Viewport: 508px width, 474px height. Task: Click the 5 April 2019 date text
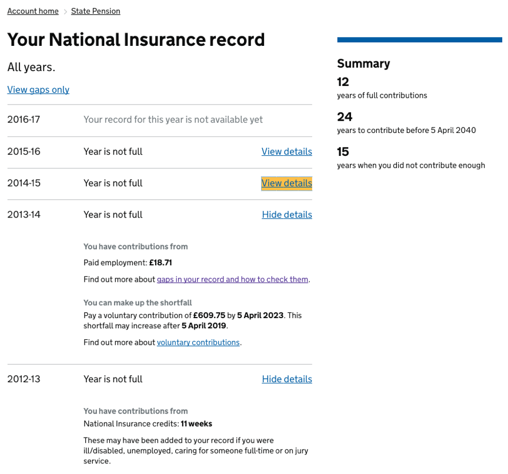coord(204,326)
